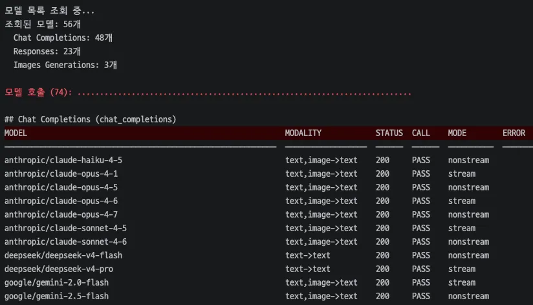
Task: Click 'text->text' modality for deepseek-v4-pro
Action: pyautogui.click(x=308, y=269)
